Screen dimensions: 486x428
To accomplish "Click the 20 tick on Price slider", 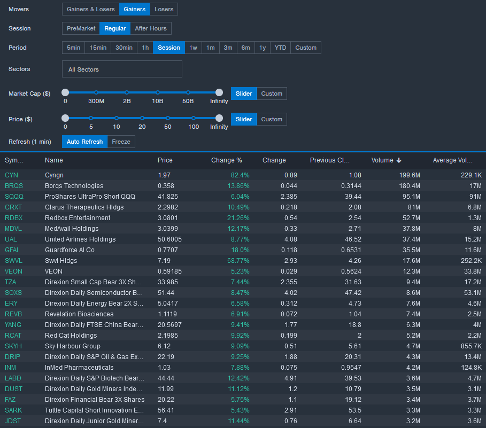I will (142, 118).
